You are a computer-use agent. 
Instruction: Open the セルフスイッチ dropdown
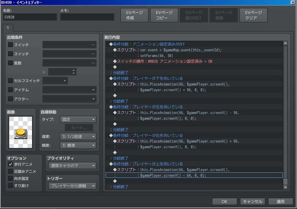tap(55, 80)
